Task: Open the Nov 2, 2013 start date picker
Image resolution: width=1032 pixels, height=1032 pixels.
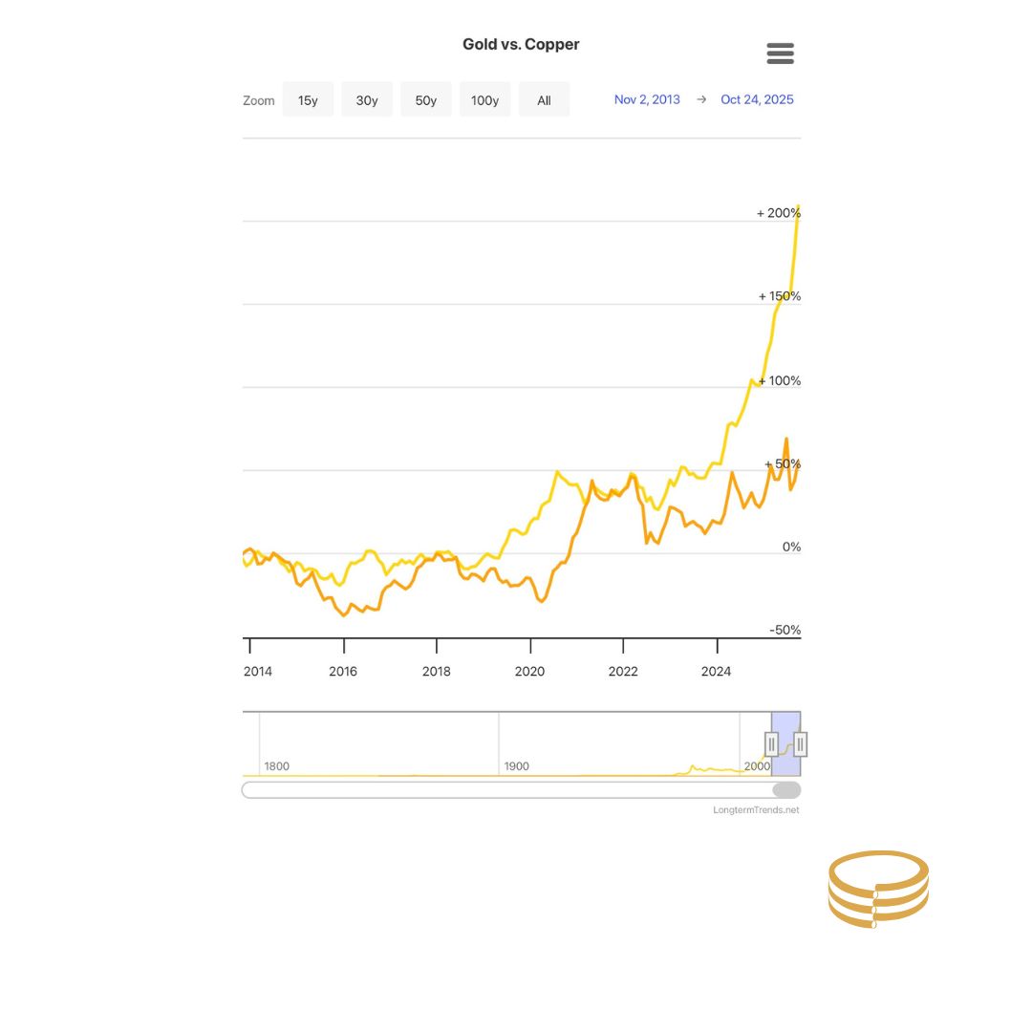Action: click(647, 98)
